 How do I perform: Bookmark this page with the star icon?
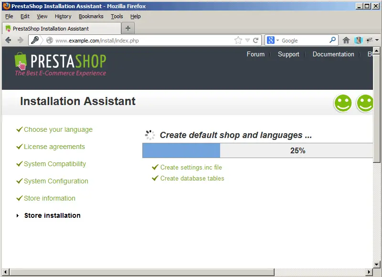click(x=238, y=40)
